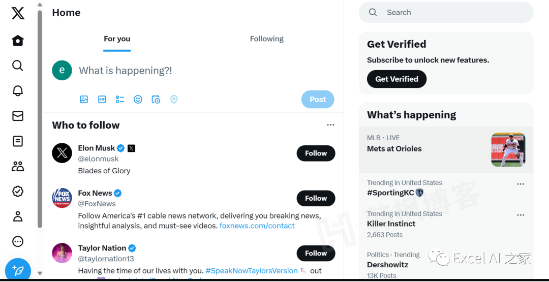Open the Explore search icon in sidebar
Image resolution: width=549 pixels, height=282 pixels.
18,66
